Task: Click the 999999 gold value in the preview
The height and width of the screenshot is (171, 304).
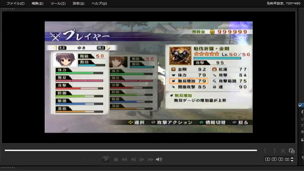Action: point(232,32)
